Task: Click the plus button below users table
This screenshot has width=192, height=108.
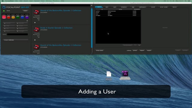Action: point(139,45)
